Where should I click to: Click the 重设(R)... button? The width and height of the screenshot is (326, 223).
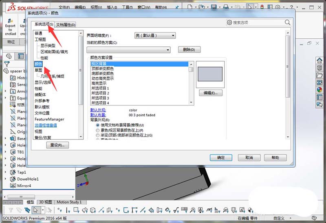pyautogui.click(x=57, y=145)
